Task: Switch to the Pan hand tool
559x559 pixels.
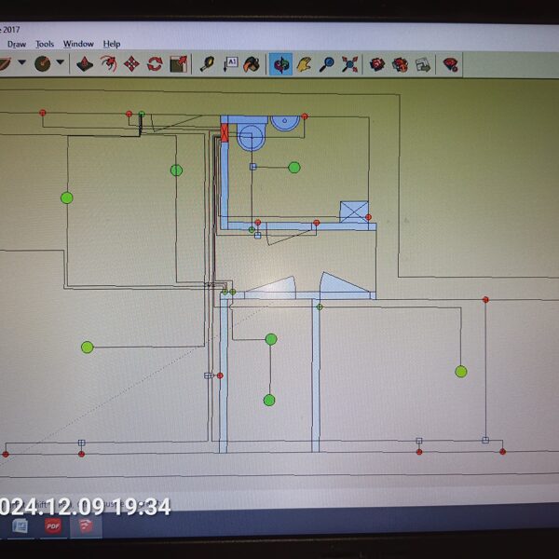Action: [x=304, y=63]
